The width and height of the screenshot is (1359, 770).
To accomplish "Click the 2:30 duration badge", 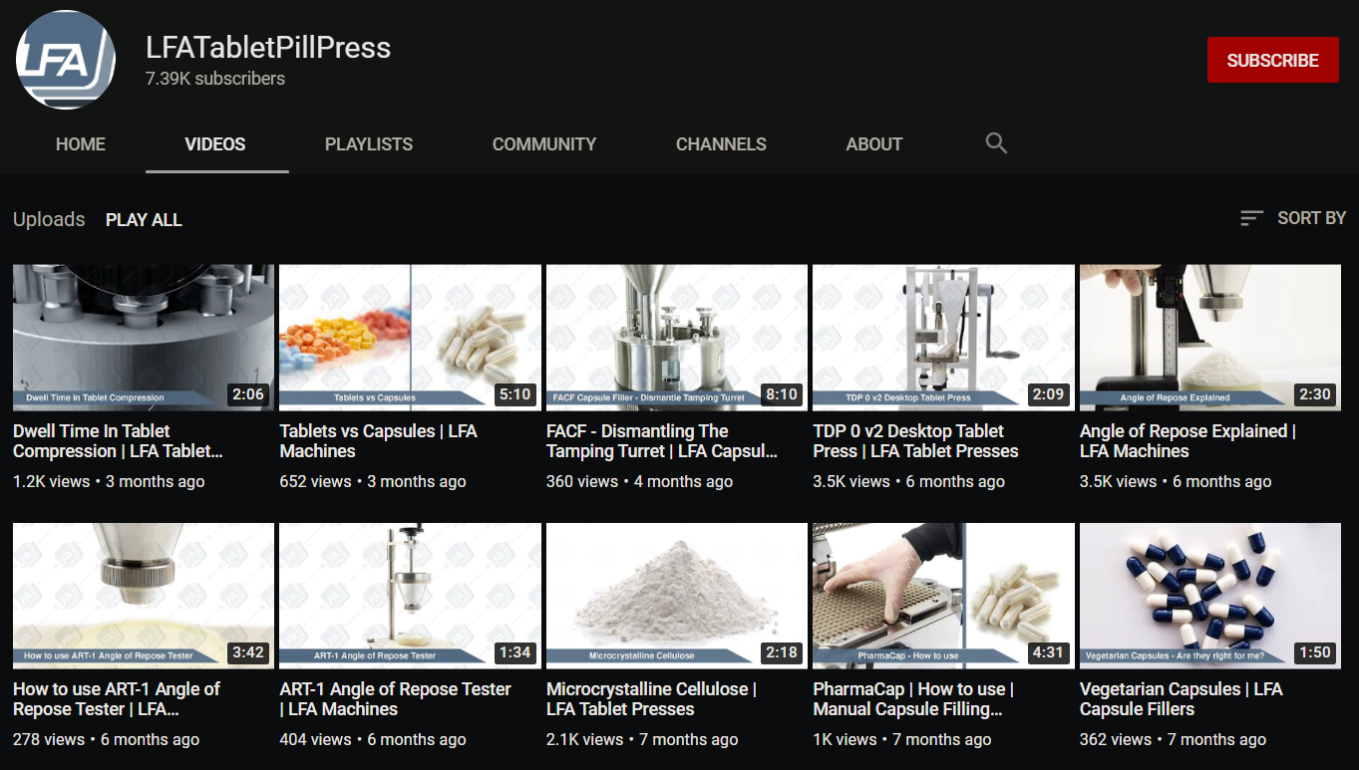I will click(1315, 394).
